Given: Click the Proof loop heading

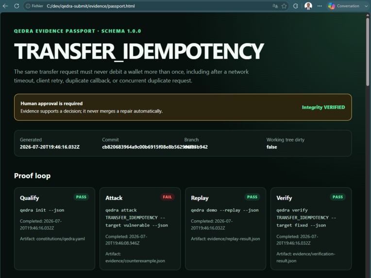Looking at the screenshot, I should click(32, 176).
